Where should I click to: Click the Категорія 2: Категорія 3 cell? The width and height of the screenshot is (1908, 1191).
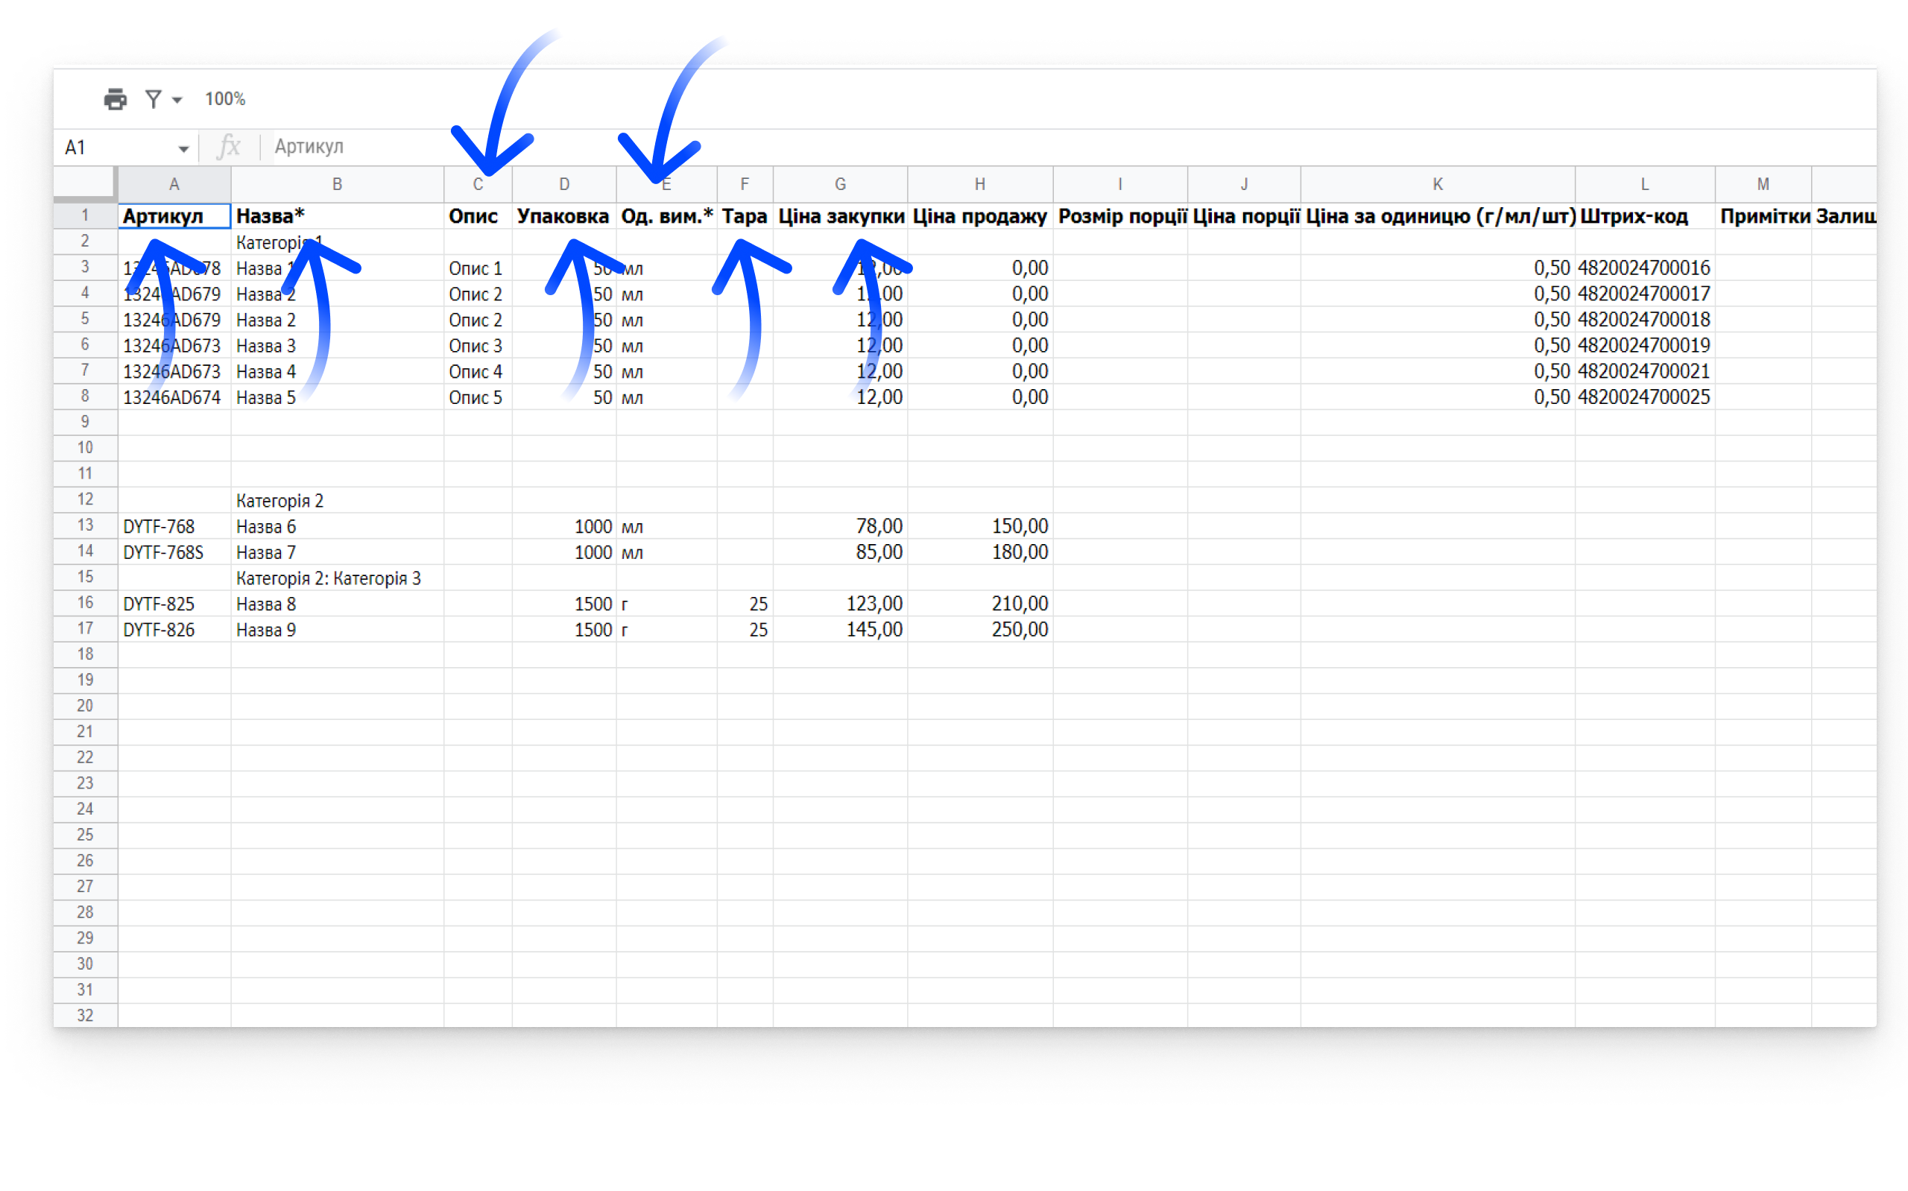(x=337, y=578)
